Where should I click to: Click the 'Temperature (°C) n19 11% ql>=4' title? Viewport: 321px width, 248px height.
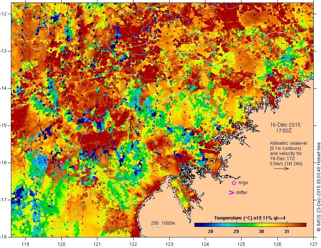tap(250, 218)
